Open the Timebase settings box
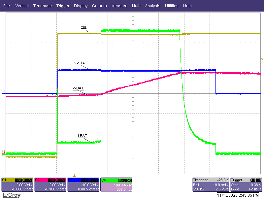This screenshot has height=198, width=264. [x=211, y=185]
